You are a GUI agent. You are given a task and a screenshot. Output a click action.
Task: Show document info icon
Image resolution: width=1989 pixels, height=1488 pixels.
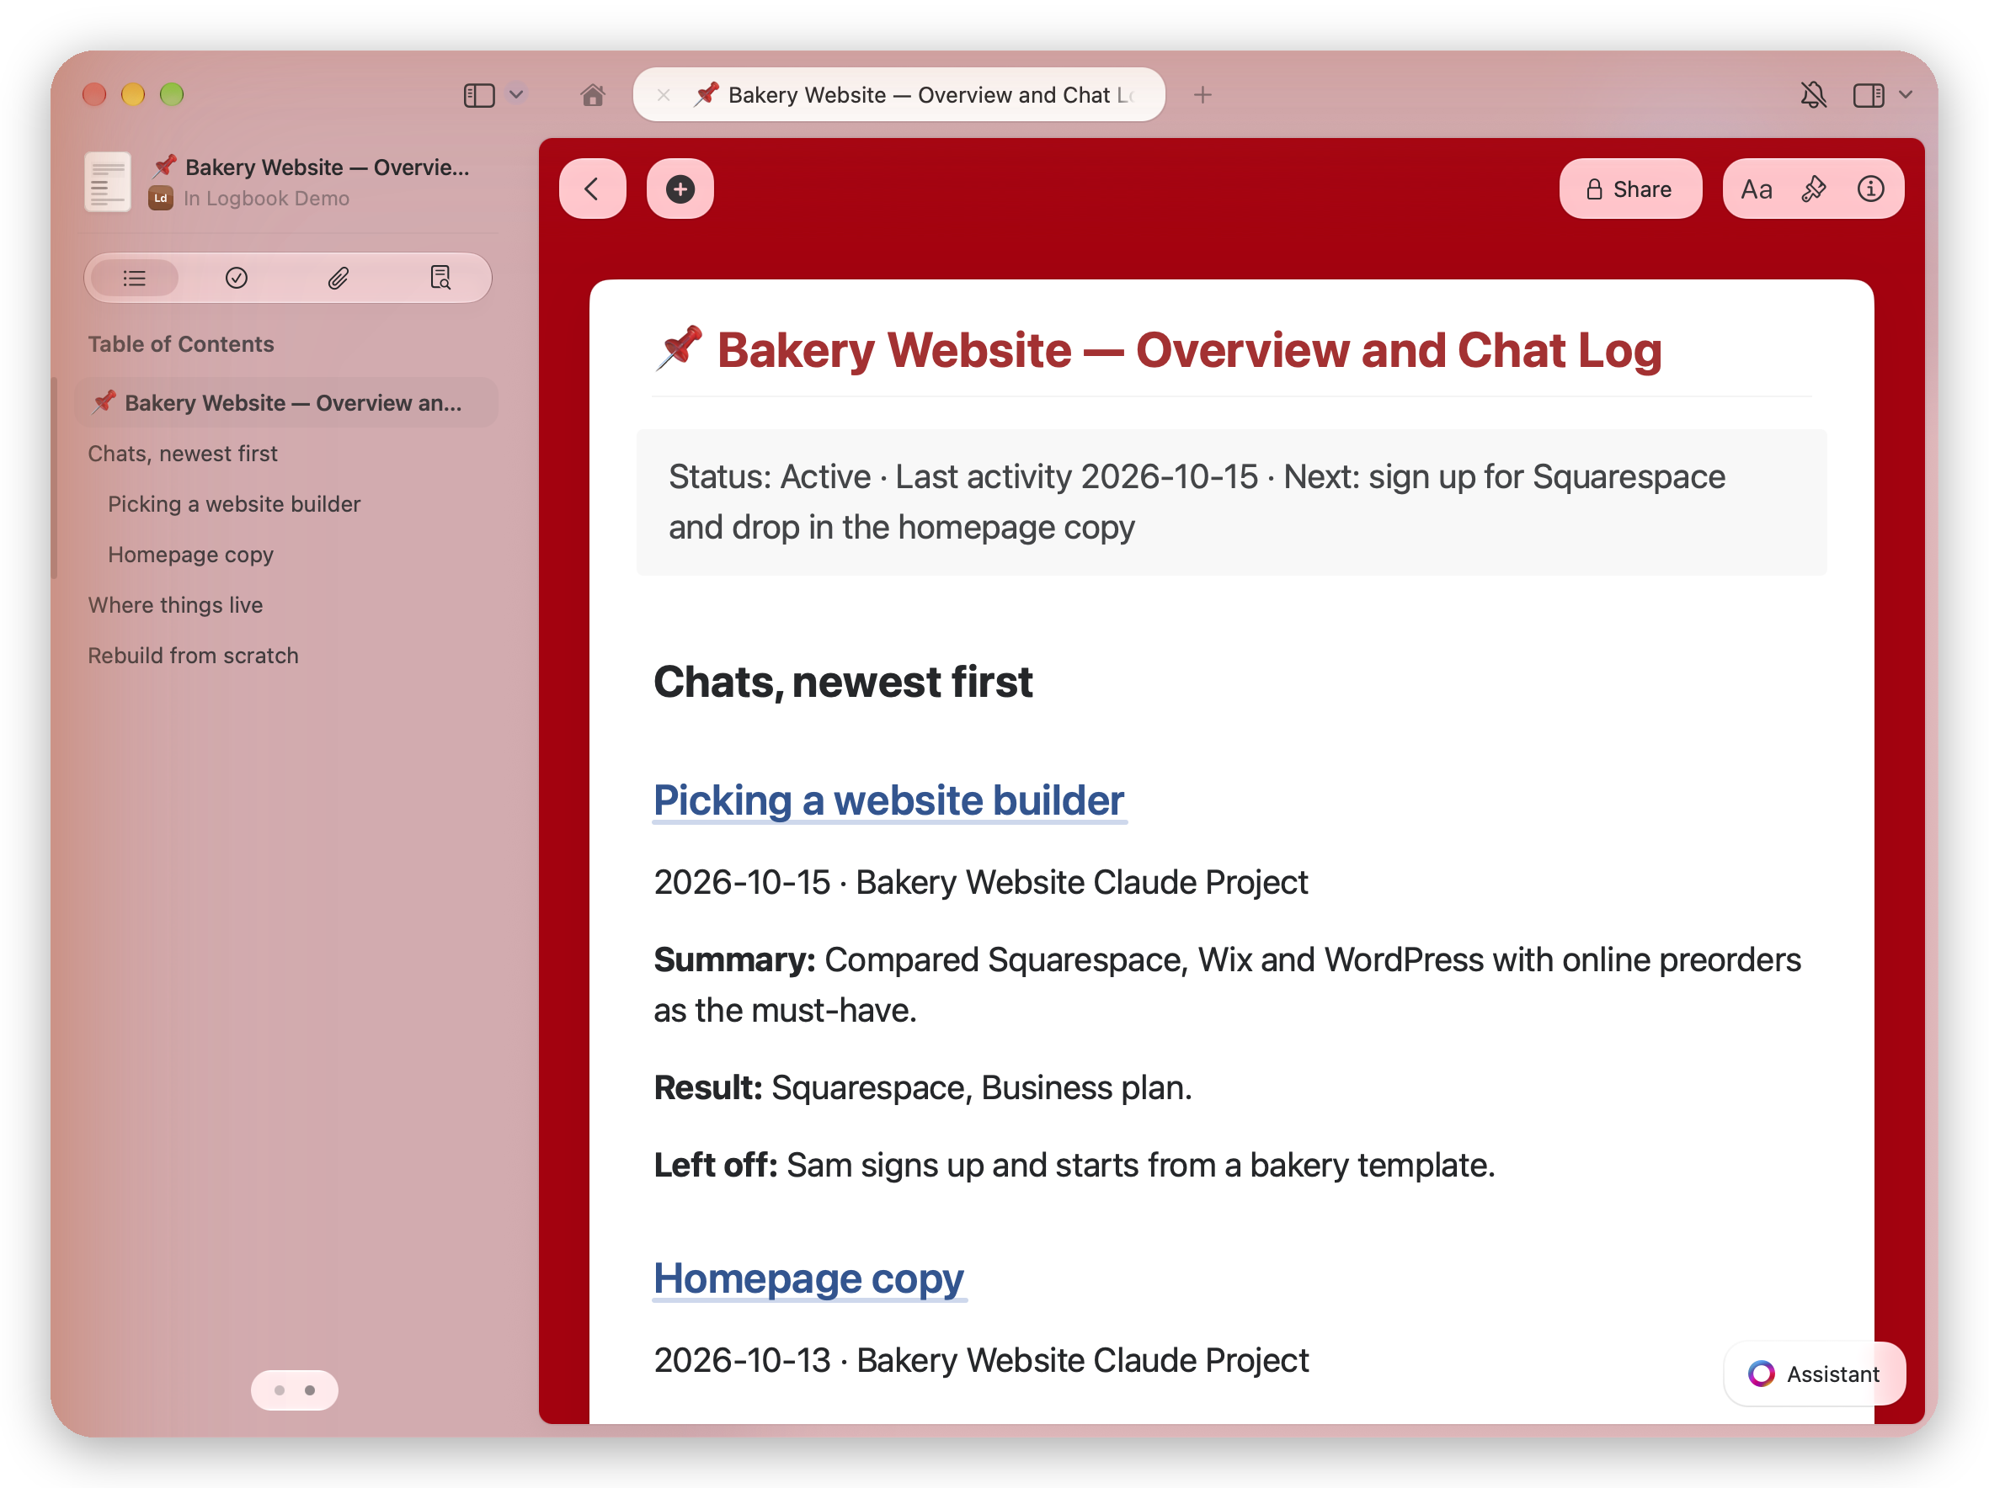click(1870, 189)
